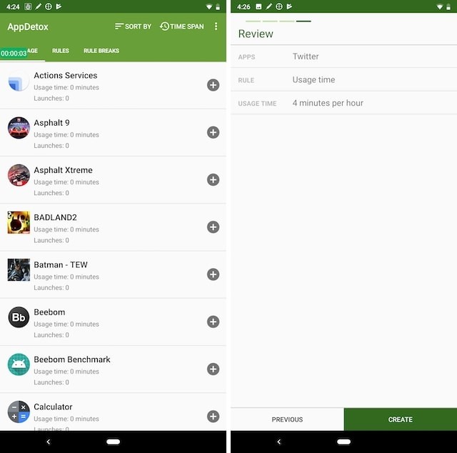Select the BADLAND2 app name

point(56,217)
